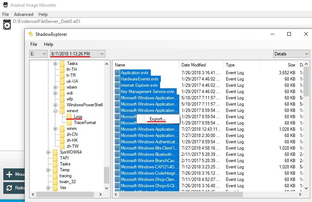Image resolution: width=312 pixels, height=202 pixels.
Task: Open the shadow copy date dropdown
Action: pos(78,54)
